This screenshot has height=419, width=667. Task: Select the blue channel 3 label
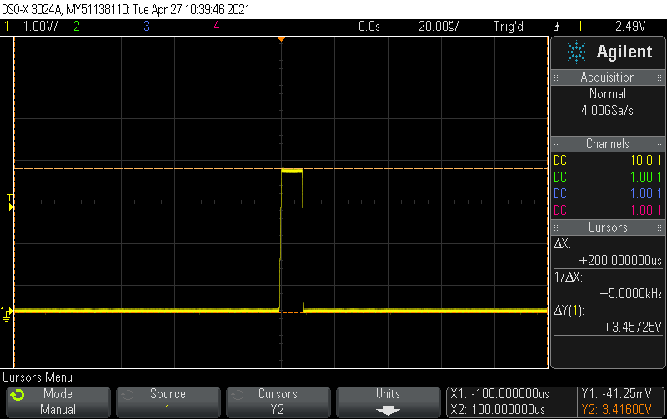point(147,27)
